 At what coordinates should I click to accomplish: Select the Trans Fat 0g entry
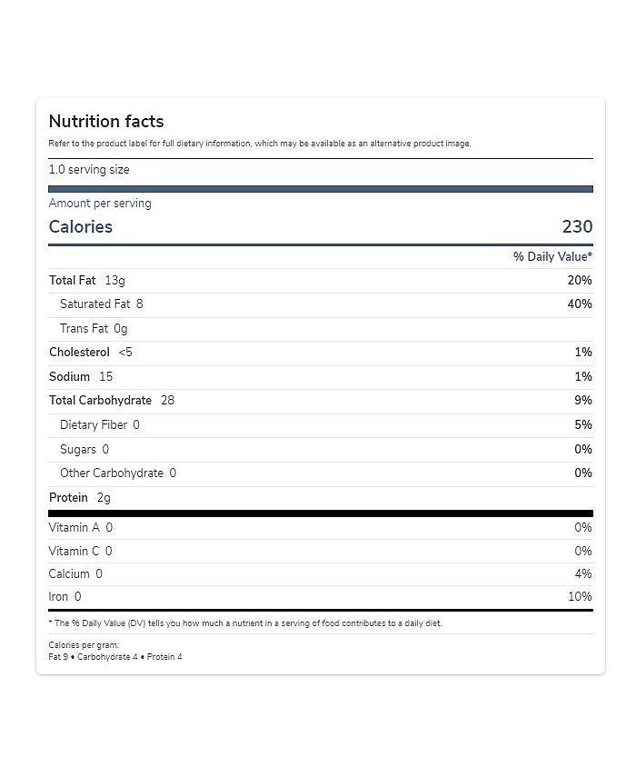point(94,329)
